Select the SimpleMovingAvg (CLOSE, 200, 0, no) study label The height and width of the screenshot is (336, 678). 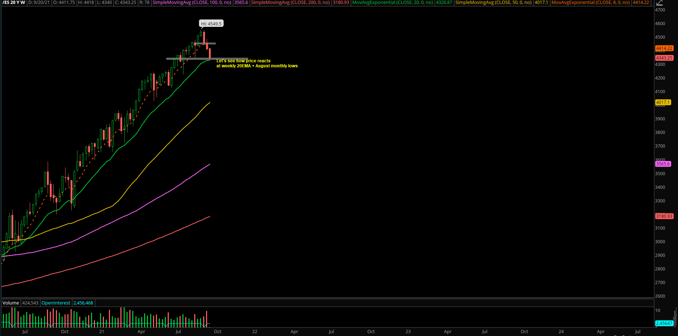(290, 3)
